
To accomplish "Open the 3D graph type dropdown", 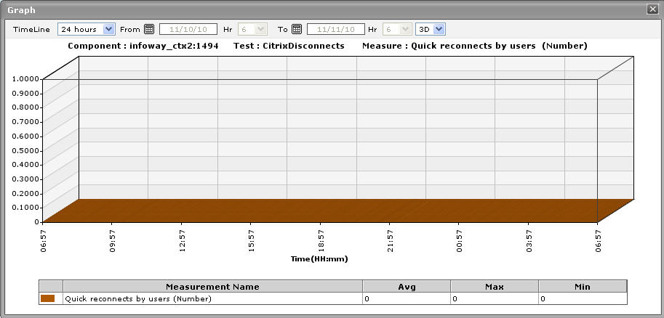I will point(431,29).
